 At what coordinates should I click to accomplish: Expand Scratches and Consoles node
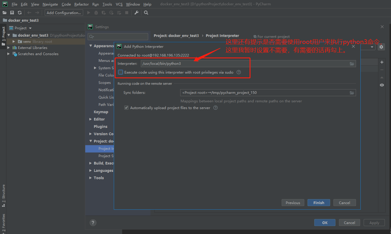9,54
